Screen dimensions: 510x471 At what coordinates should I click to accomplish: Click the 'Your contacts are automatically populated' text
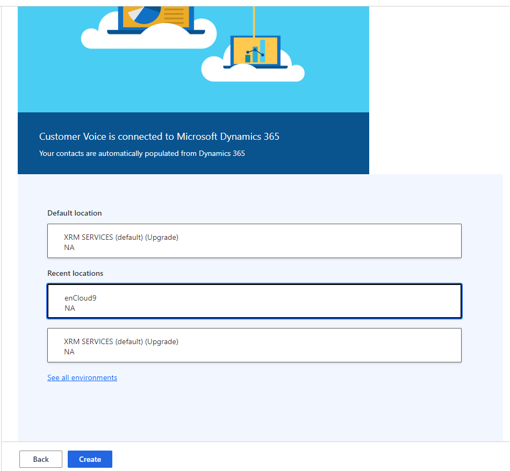pos(142,153)
